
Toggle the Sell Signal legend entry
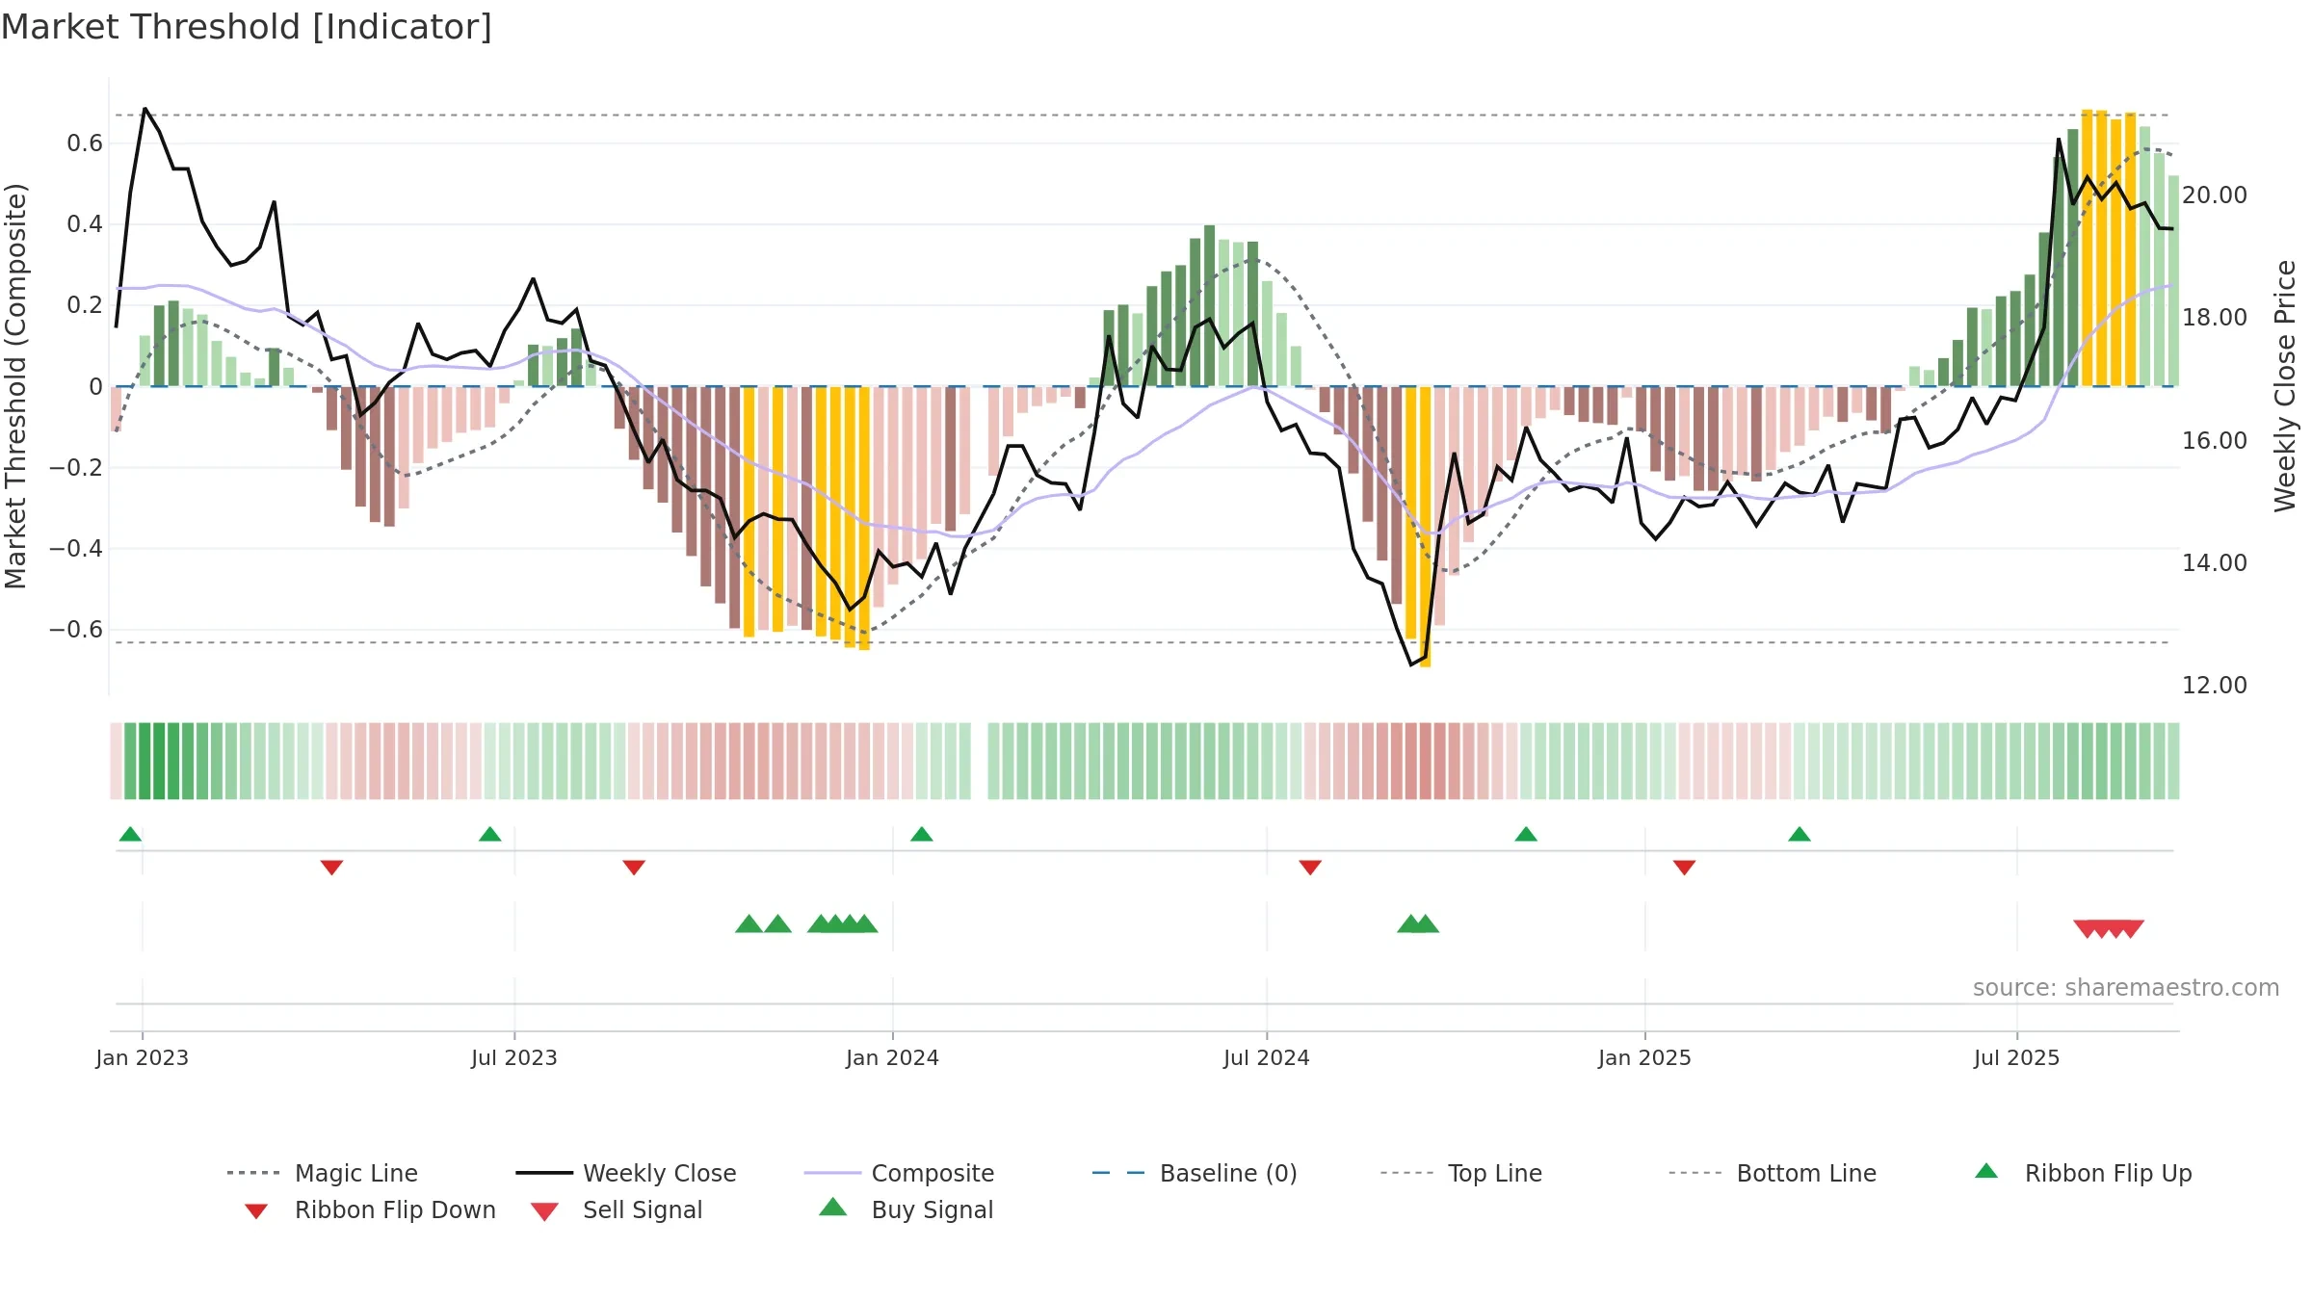click(617, 1209)
